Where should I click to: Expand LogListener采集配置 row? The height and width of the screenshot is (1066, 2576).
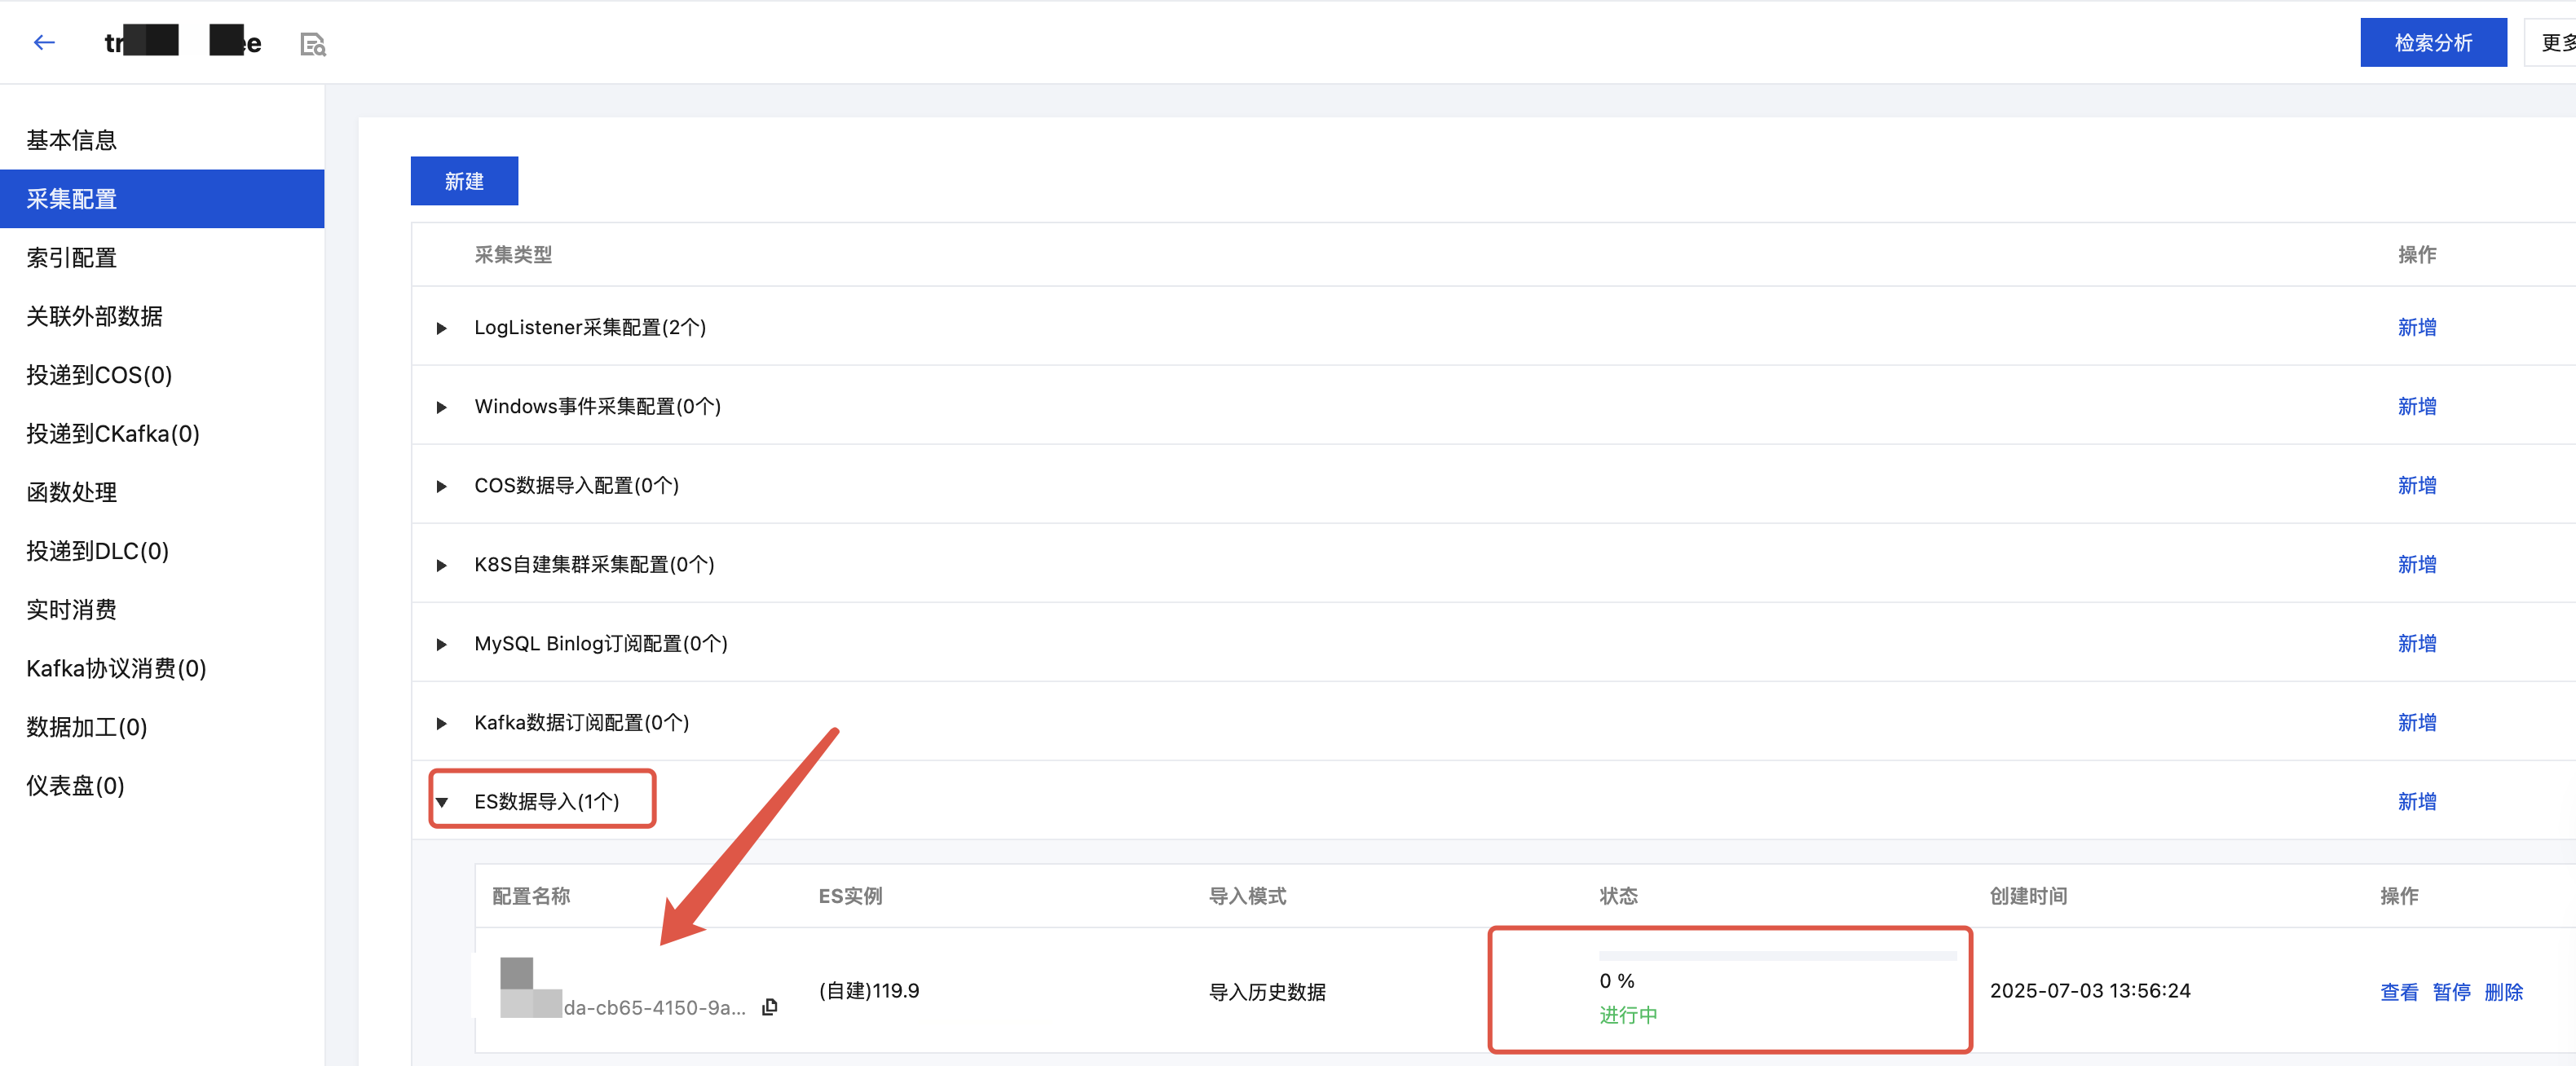[441, 328]
